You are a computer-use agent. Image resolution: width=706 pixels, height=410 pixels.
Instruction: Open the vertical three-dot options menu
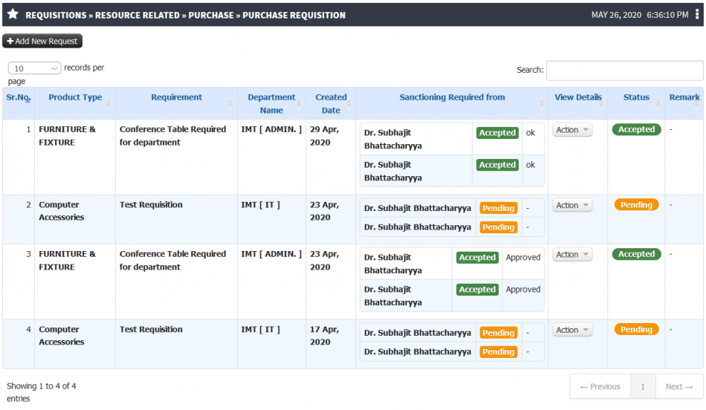(x=697, y=14)
